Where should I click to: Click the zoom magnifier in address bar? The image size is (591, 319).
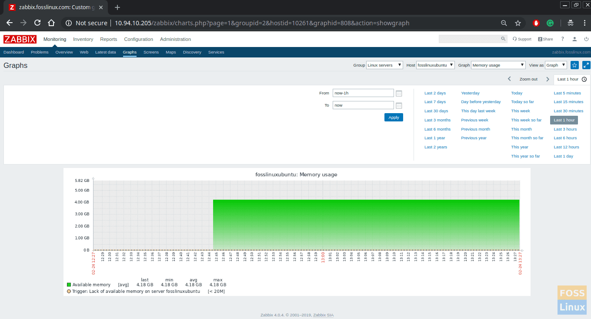click(504, 23)
